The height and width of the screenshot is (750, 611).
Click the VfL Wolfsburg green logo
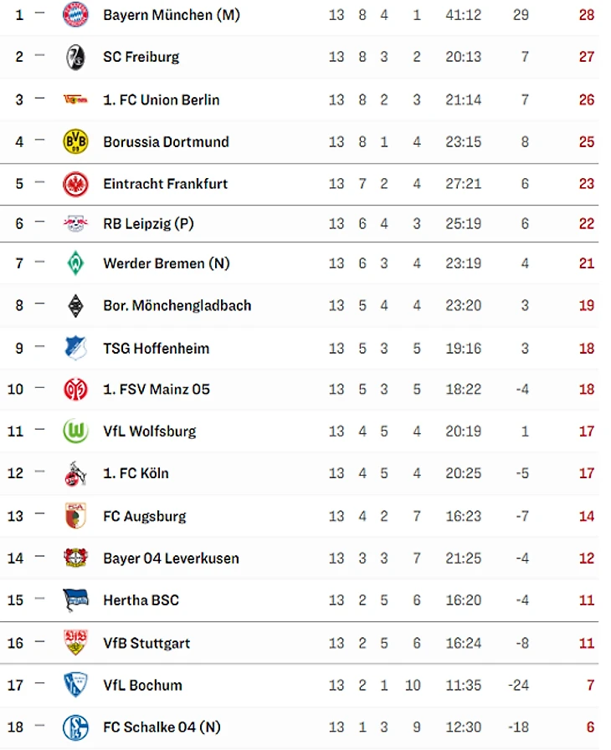75,431
